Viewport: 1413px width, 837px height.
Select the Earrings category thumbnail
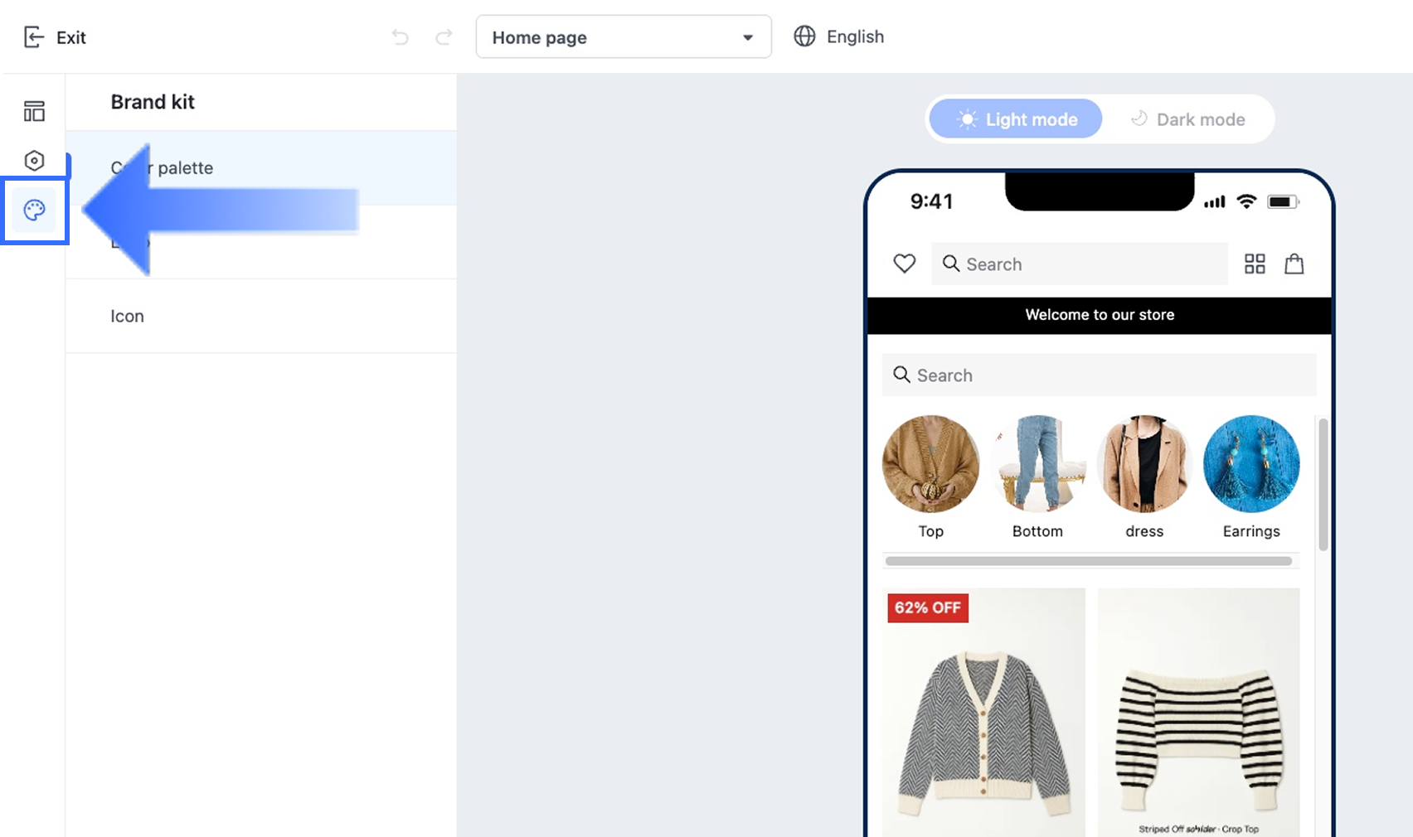1251,464
